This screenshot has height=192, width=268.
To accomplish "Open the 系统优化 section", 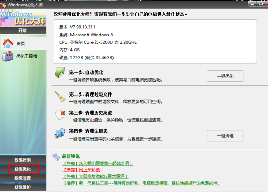I will point(23,169).
